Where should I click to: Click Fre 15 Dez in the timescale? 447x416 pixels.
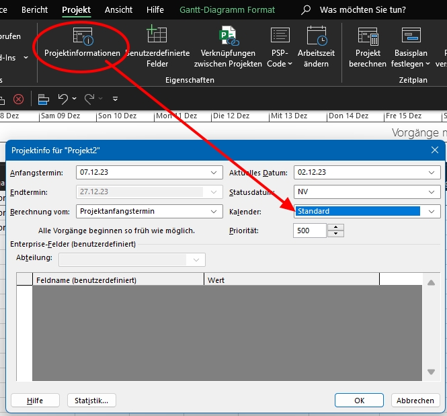404,116
